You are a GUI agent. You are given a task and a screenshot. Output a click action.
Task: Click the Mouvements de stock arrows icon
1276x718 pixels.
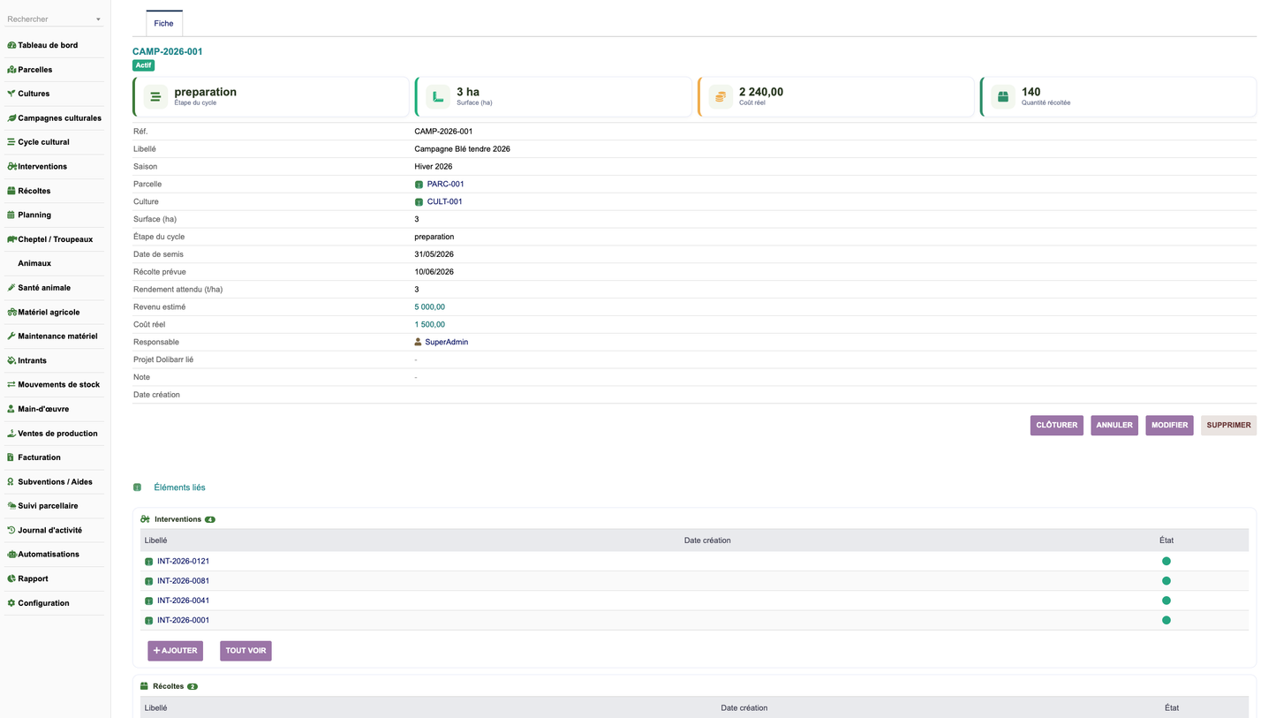click(11, 385)
